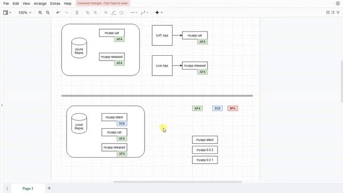Select the red 9FA tag
The width and height of the screenshot is (343, 193).
click(233, 108)
